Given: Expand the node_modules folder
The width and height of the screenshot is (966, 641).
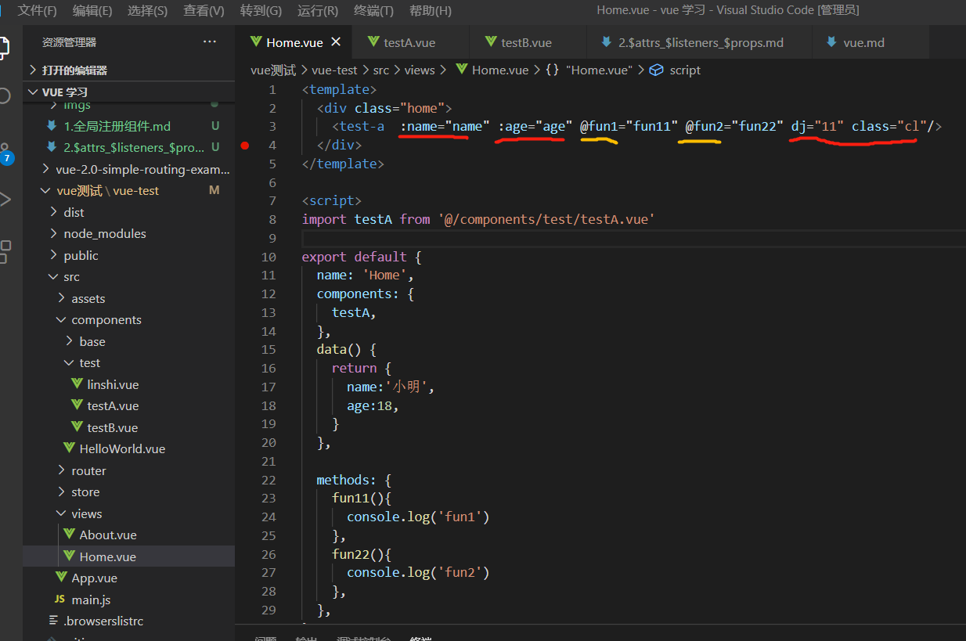Looking at the screenshot, I should [x=104, y=234].
